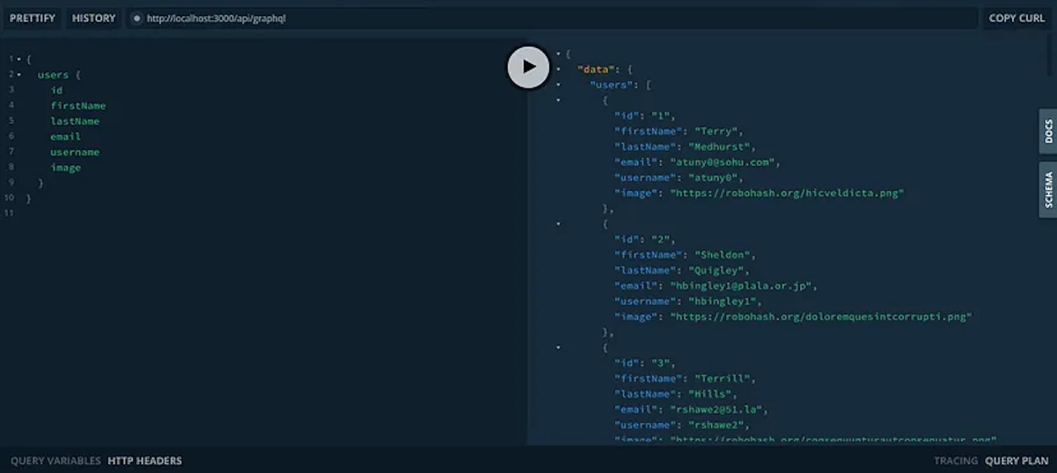The height and width of the screenshot is (473, 1057).
Task: Collapse the user object with id "1"
Action: coord(558,100)
